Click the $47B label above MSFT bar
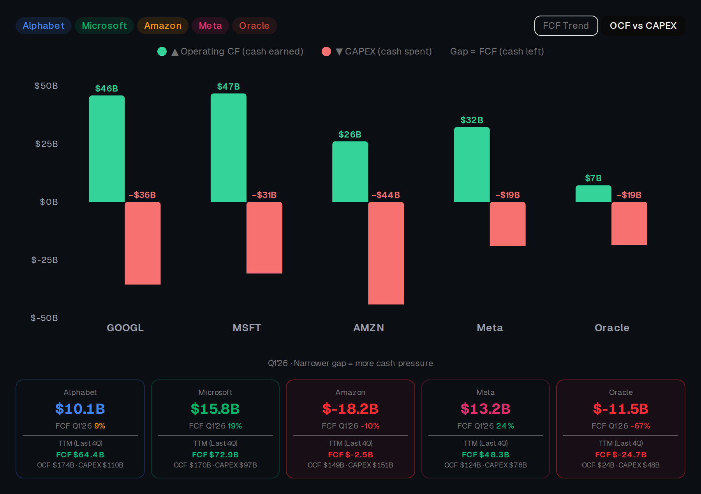701x494 pixels. pos(229,86)
